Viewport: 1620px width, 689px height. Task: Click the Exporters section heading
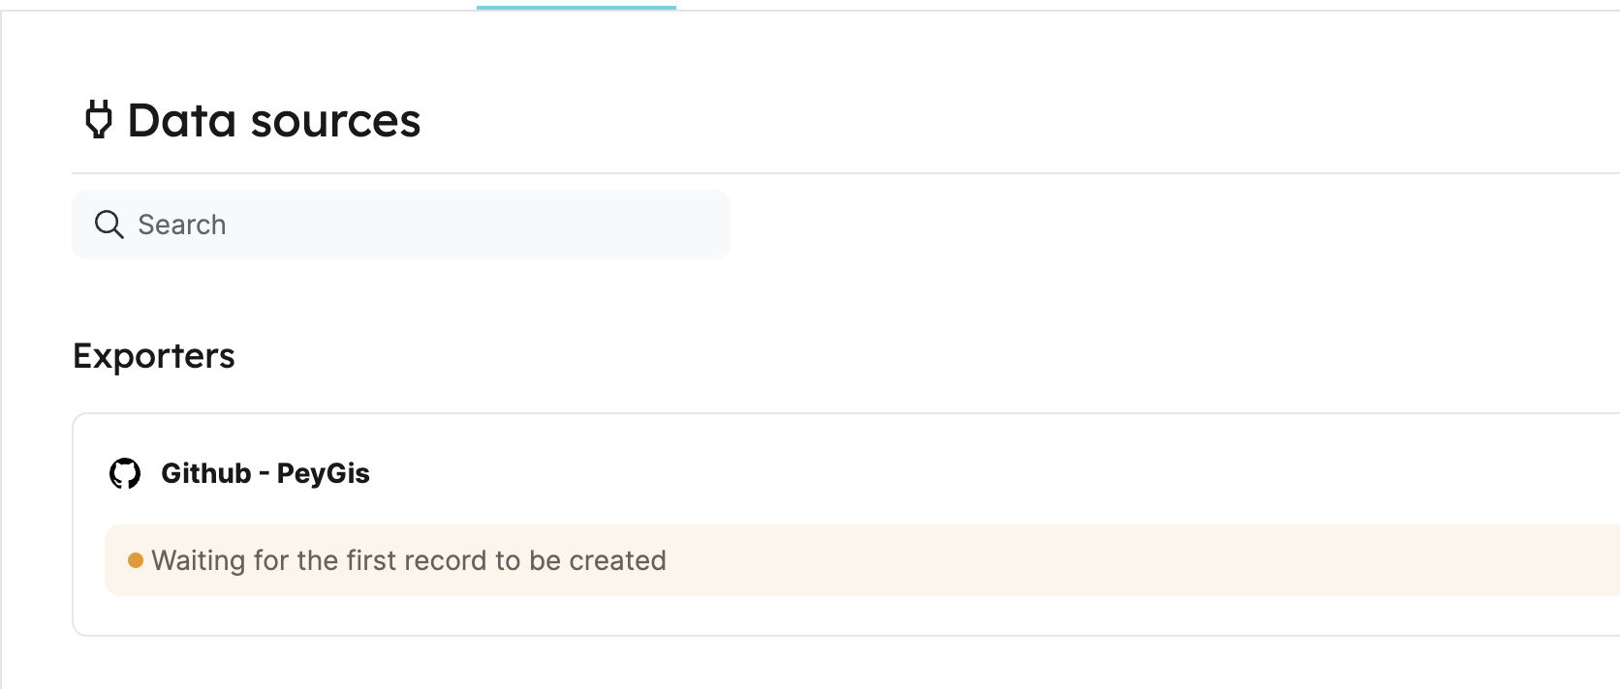point(153,356)
